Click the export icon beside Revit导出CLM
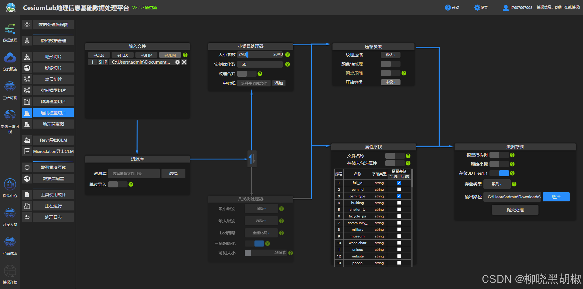 pyautogui.click(x=27, y=140)
